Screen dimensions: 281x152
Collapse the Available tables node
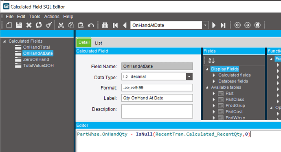tap(207, 88)
